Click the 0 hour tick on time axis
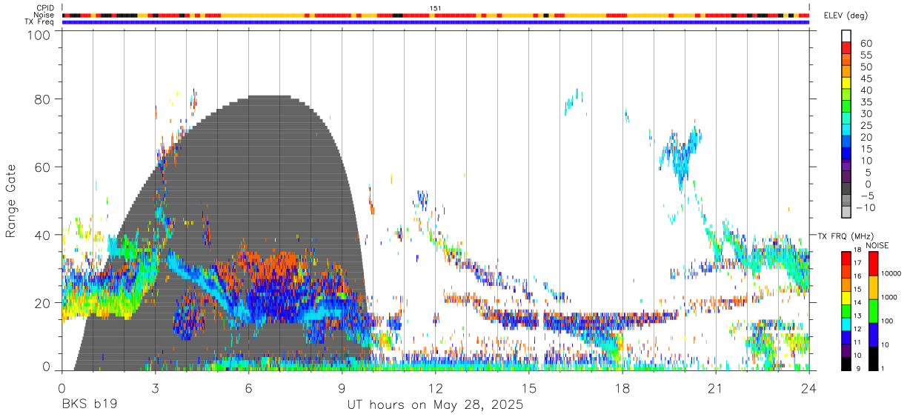This screenshot has height=420, width=910. (x=62, y=388)
